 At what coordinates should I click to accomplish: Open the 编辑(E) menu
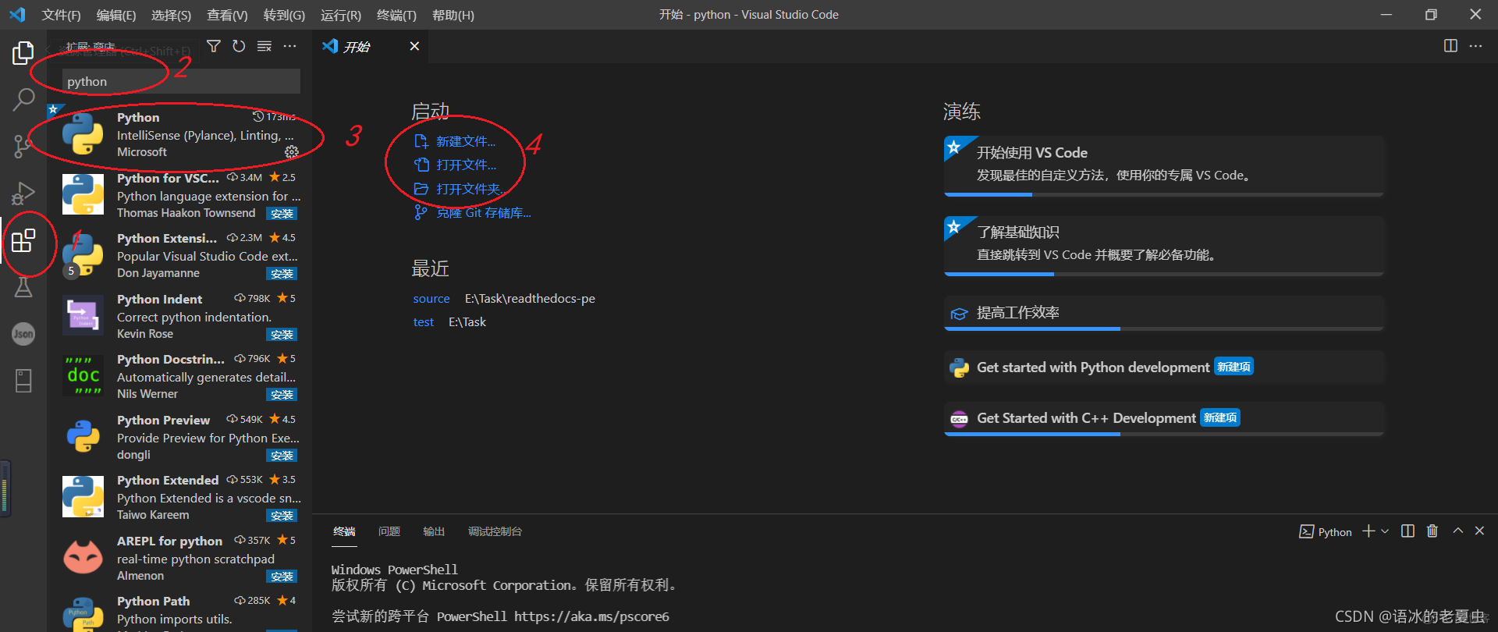[x=115, y=15]
